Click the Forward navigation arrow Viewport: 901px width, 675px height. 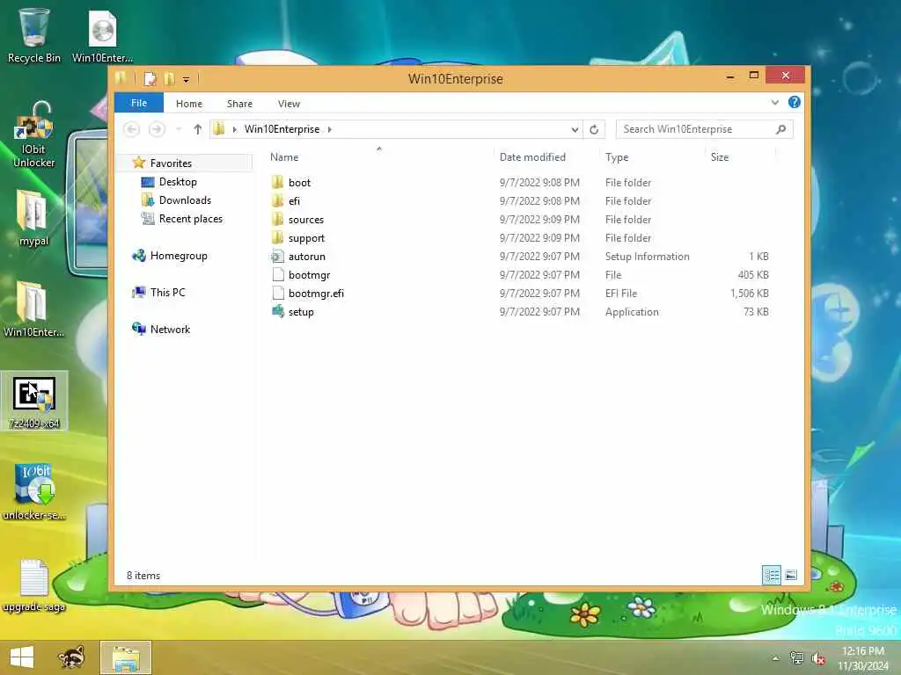pyautogui.click(x=157, y=129)
